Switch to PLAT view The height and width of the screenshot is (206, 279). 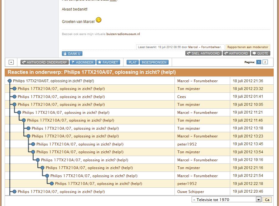[133, 62]
